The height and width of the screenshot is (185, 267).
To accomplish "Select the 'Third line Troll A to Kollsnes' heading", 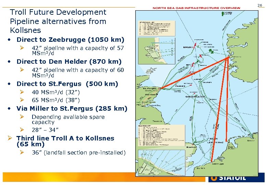I will coord(65,138).
